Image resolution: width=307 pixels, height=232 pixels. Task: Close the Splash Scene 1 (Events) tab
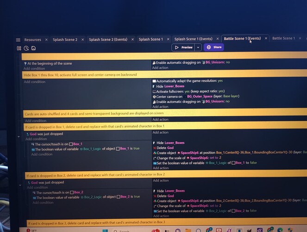coord(218,39)
